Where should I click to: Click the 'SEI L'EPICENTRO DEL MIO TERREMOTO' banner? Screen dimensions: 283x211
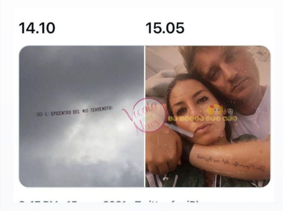tap(74, 111)
